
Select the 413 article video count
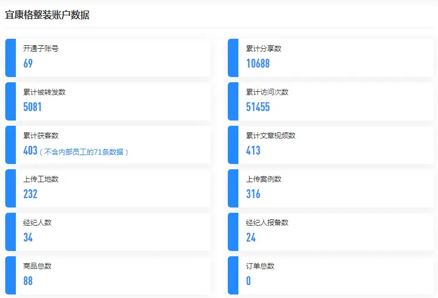click(253, 150)
